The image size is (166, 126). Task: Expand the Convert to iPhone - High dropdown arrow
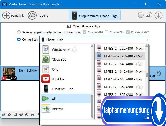(x=147, y=40)
